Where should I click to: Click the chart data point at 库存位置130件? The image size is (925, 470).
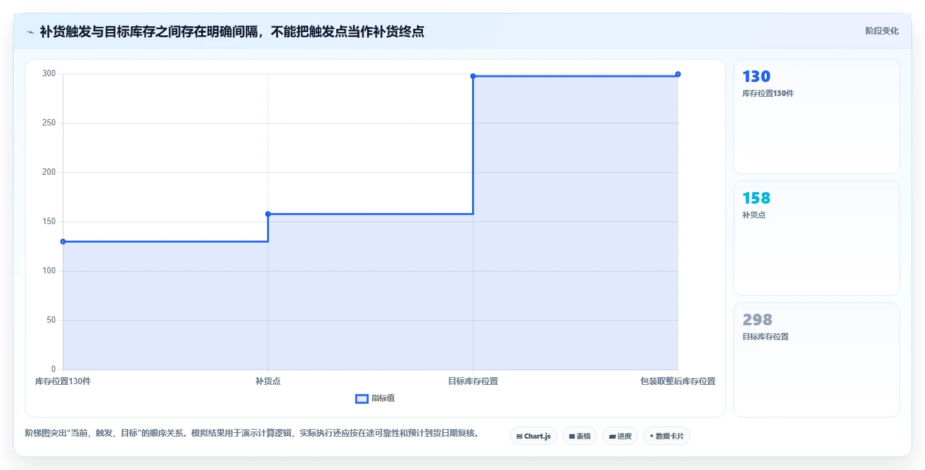pyautogui.click(x=63, y=241)
